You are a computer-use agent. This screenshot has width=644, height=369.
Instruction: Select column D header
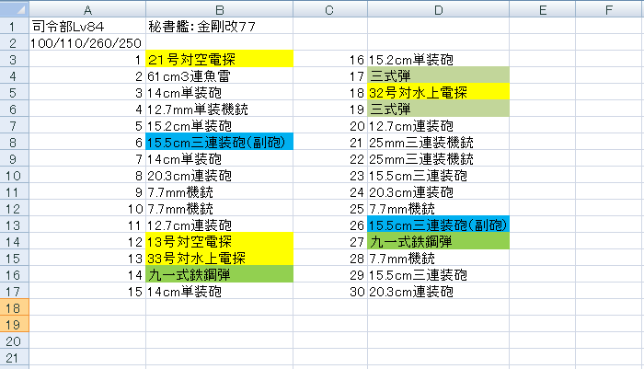[x=438, y=9]
